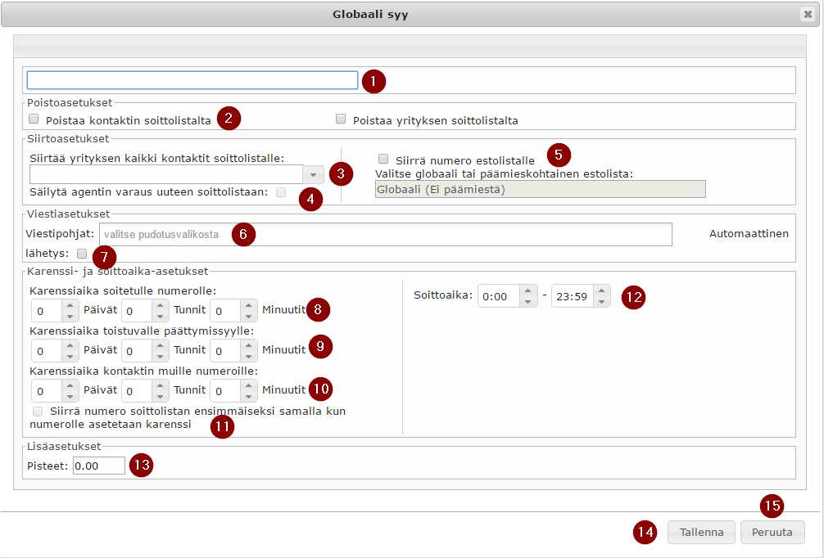Toggle Säilytä agentin varaus uuteen soittolistaan checkbox
The width and height of the screenshot is (824, 558).
281,192
